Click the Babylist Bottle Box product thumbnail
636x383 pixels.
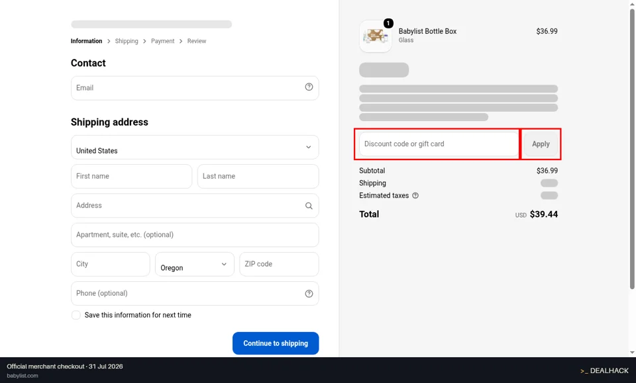(376, 36)
